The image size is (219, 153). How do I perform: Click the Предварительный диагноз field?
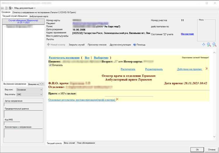[23, 114]
